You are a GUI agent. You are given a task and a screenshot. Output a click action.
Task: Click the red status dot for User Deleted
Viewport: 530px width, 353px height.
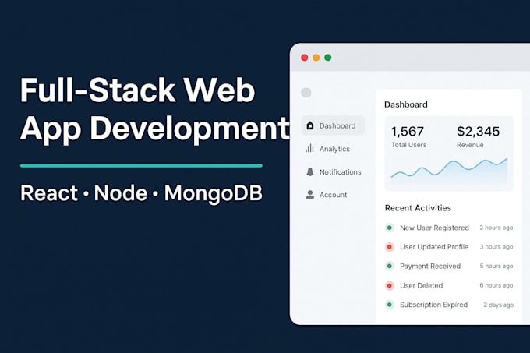[390, 286]
